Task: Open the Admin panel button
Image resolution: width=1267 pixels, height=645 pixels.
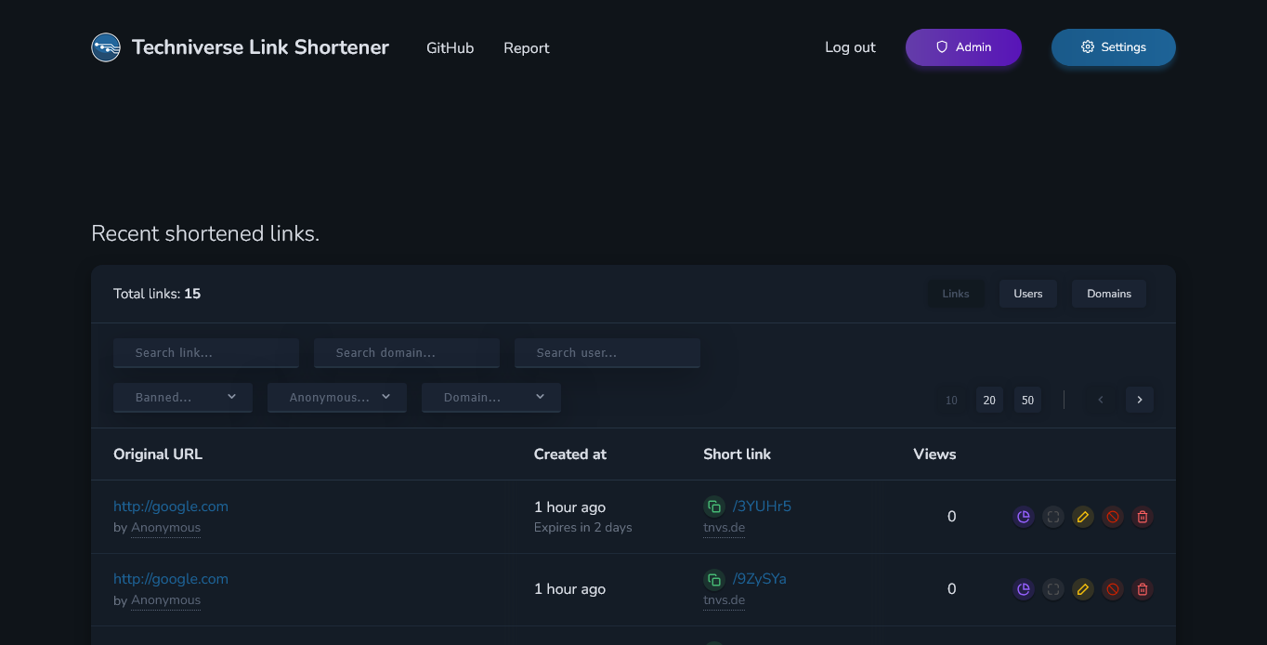Action: point(963,47)
